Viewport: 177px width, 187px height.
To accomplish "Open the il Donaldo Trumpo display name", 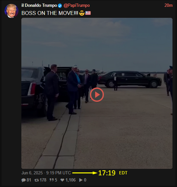I will (x=39, y=6).
